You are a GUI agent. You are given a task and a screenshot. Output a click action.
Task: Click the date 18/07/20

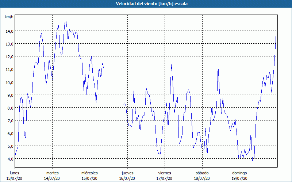202,178
